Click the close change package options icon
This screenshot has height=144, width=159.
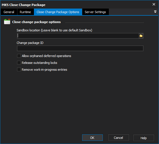coord(7,21)
